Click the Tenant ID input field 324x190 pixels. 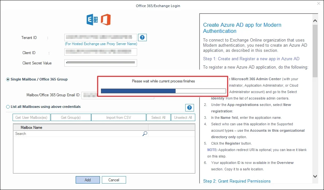(101, 37)
